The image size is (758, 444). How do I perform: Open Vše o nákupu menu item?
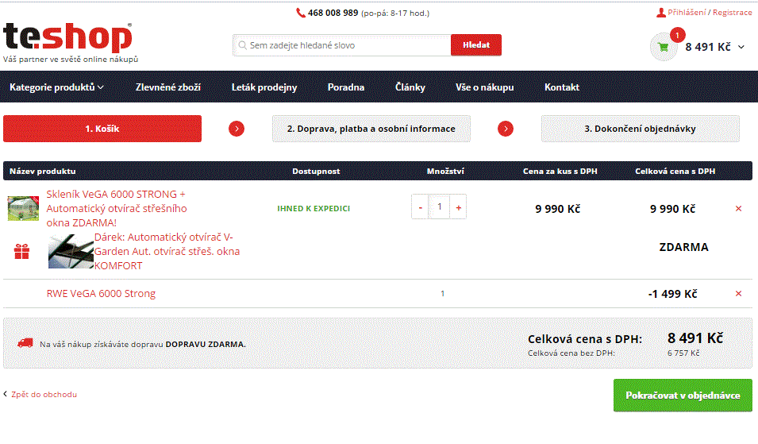tap(484, 87)
